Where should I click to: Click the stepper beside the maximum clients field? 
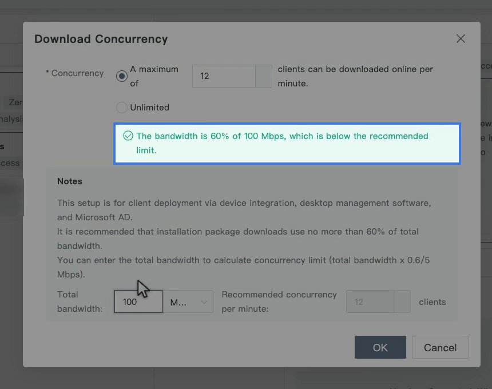264,76
